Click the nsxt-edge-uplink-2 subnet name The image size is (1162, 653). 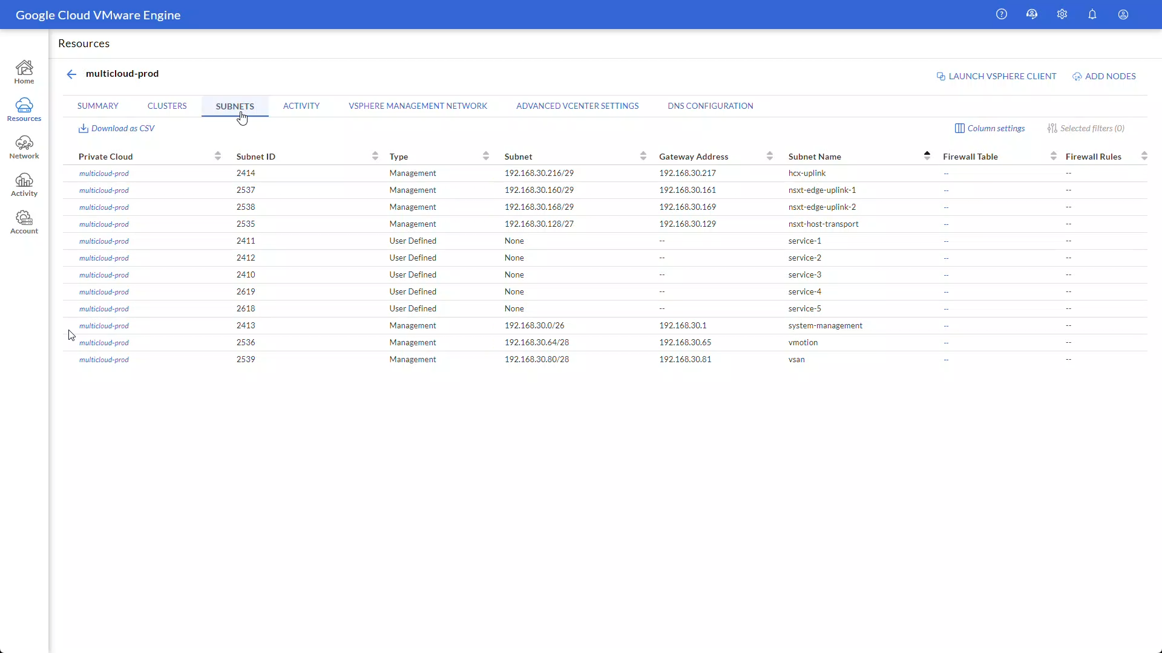coord(822,207)
